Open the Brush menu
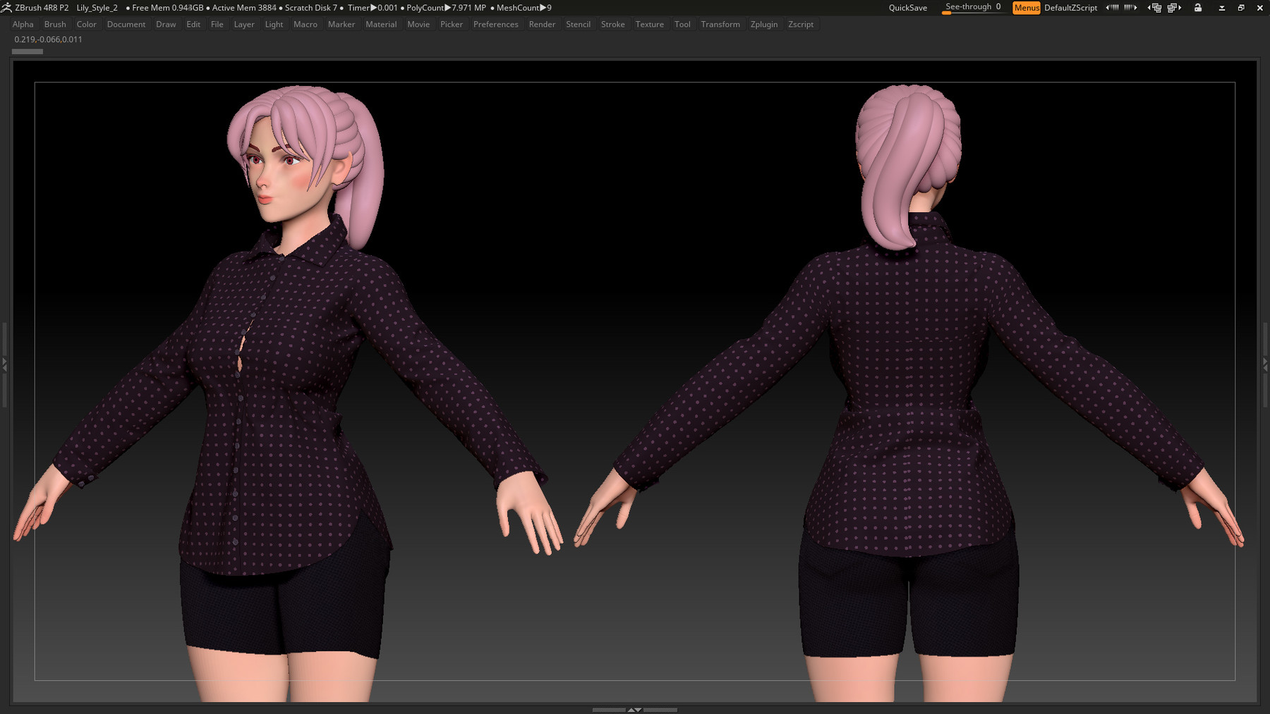The width and height of the screenshot is (1270, 714). (x=55, y=24)
